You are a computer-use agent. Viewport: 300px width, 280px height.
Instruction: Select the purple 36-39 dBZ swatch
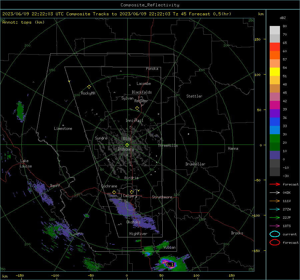pos(275,114)
